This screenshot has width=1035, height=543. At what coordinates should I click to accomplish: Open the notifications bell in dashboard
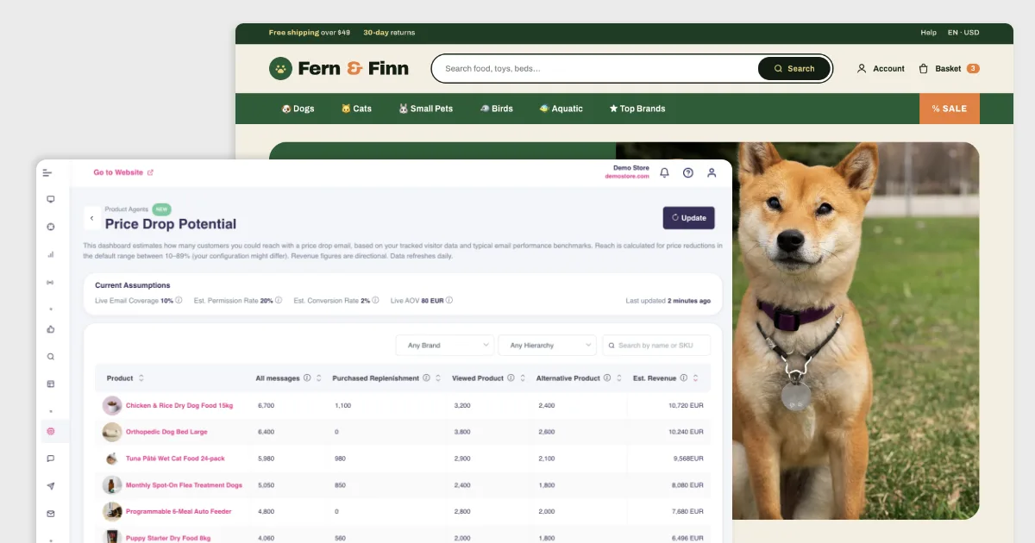point(664,172)
